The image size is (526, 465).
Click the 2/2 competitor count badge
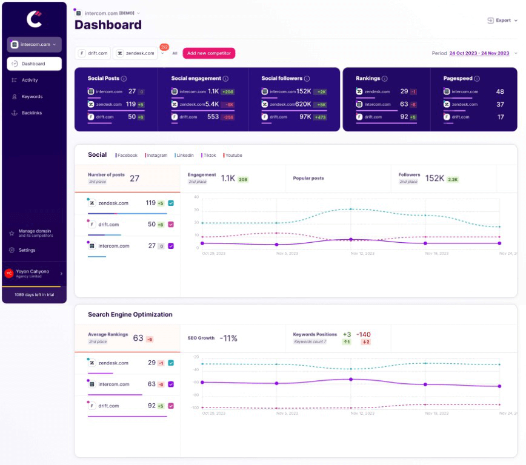(x=164, y=47)
